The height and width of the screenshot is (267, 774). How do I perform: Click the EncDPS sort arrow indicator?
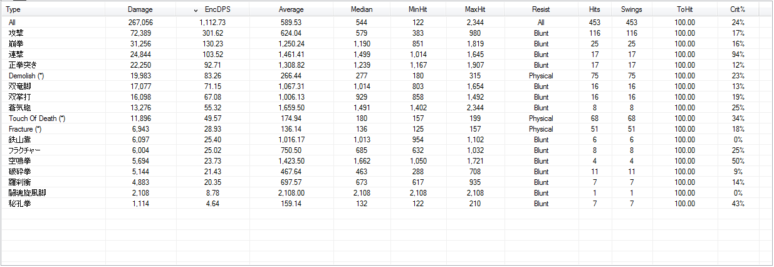[196, 11]
